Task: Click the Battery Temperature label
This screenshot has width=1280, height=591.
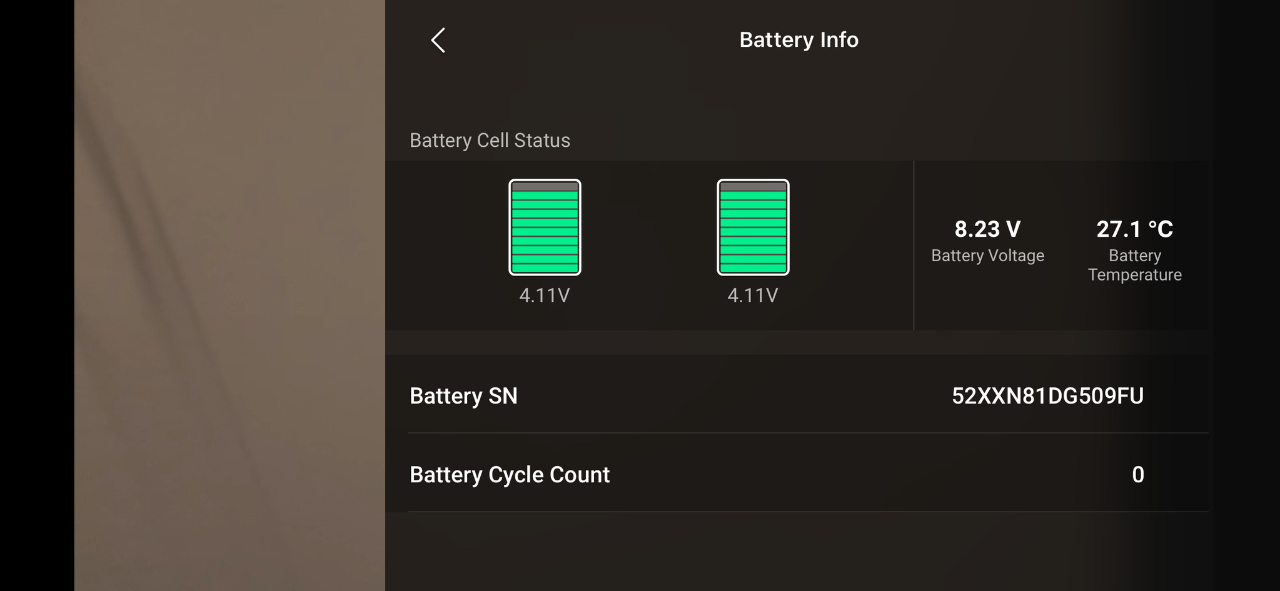Action: (1134, 265)
